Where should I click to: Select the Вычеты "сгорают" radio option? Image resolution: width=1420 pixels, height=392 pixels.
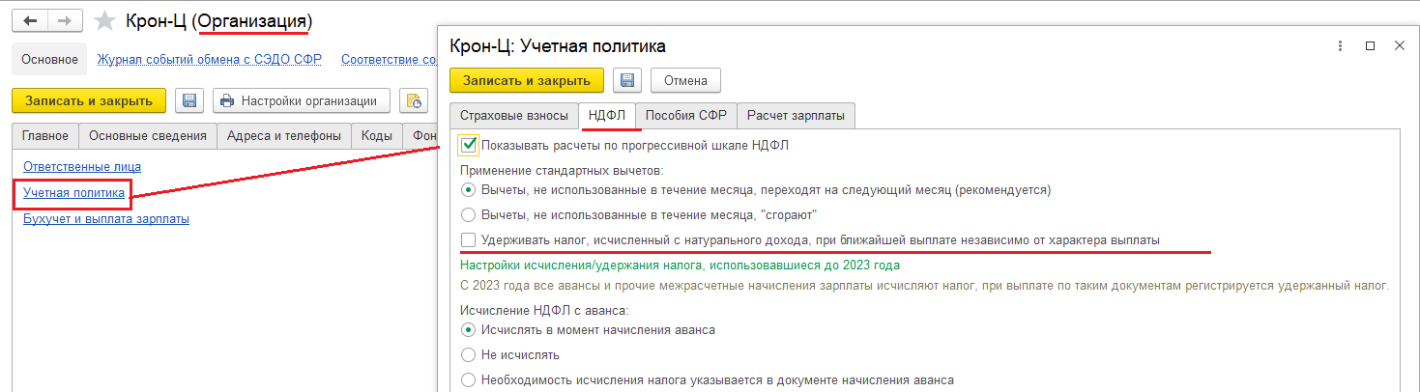pyautogui.click(x=469, y=214)
